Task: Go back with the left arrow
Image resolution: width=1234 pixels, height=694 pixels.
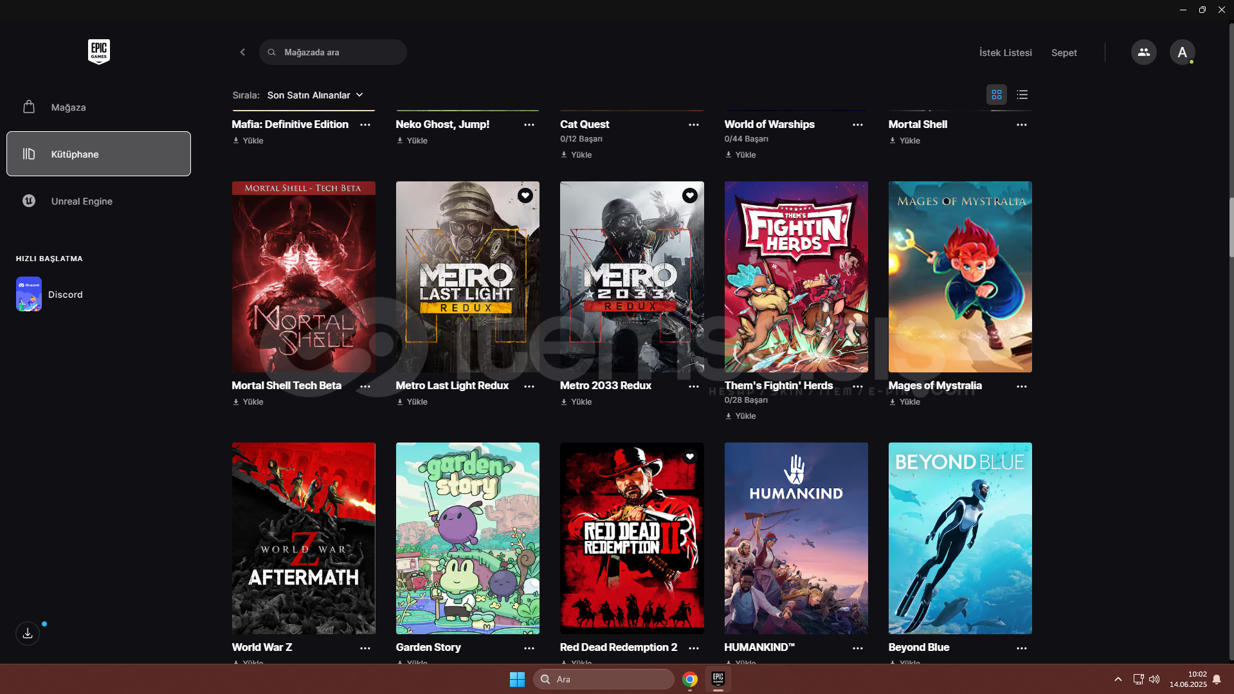Action: tap(242, 52)
